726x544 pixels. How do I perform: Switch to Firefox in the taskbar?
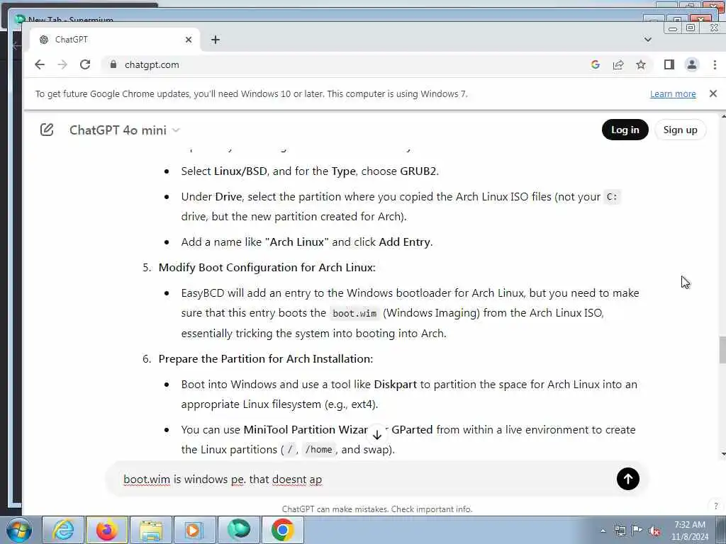tap(107, 530)
